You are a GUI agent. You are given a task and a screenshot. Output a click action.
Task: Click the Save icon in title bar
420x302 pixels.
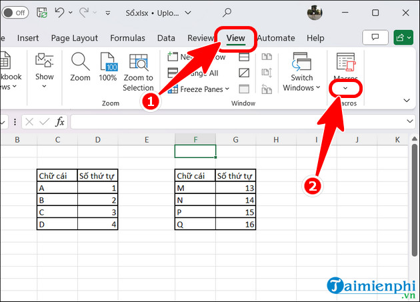point(42,13)
